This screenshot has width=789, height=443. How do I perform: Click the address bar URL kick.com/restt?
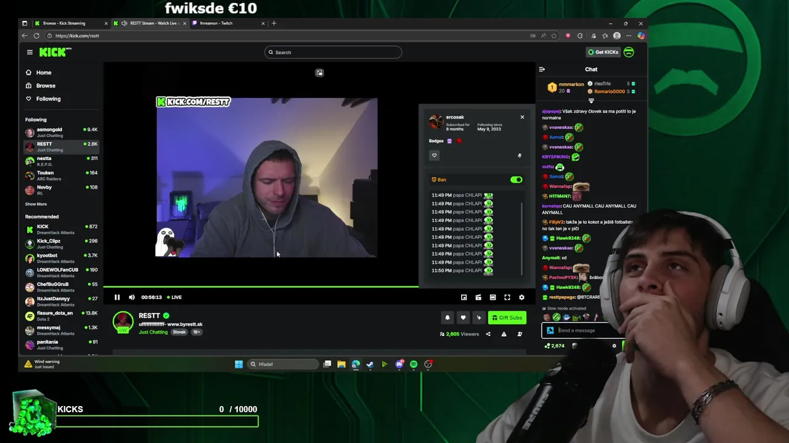pyautogui.click(x=77, y=36)
